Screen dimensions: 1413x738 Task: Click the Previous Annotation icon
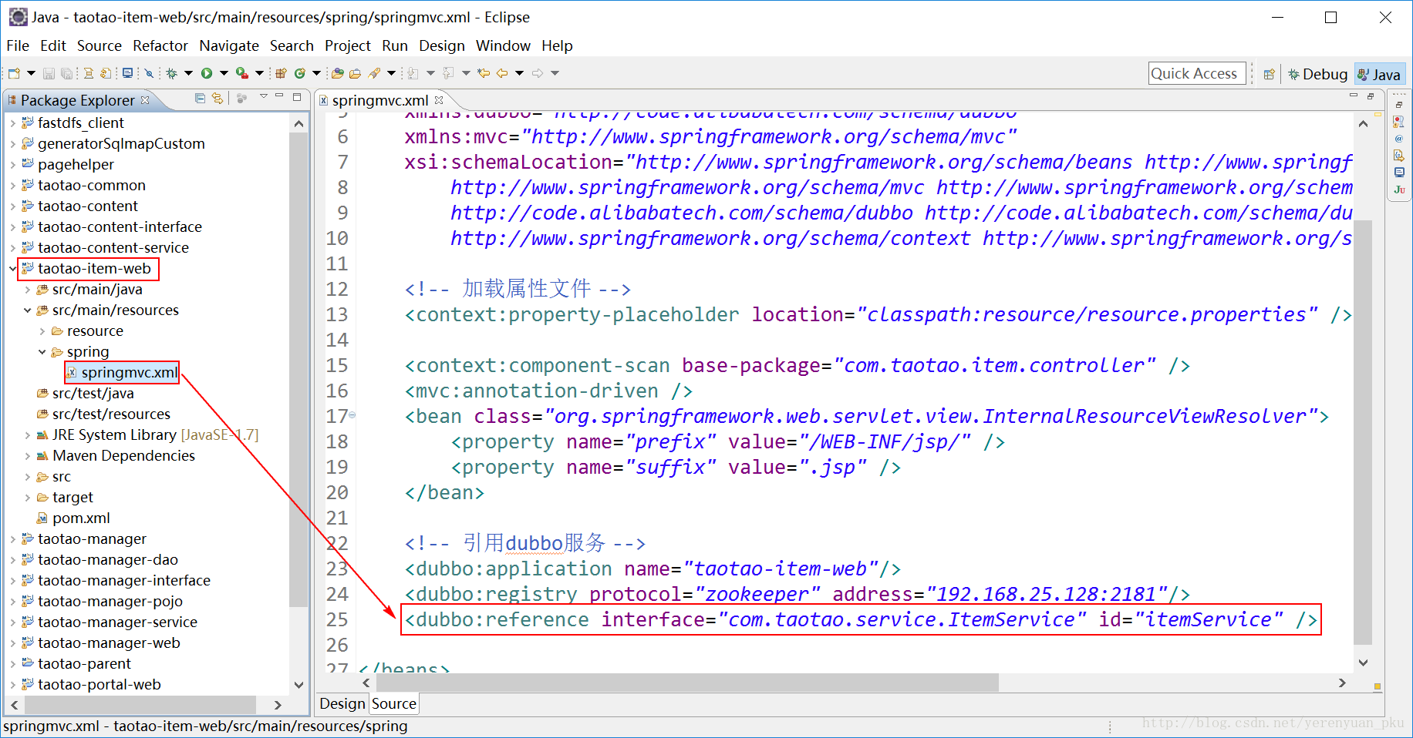click(447, 73)
